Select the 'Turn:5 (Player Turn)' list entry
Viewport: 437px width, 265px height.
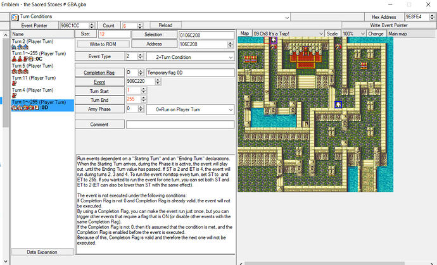pos(42,68)
